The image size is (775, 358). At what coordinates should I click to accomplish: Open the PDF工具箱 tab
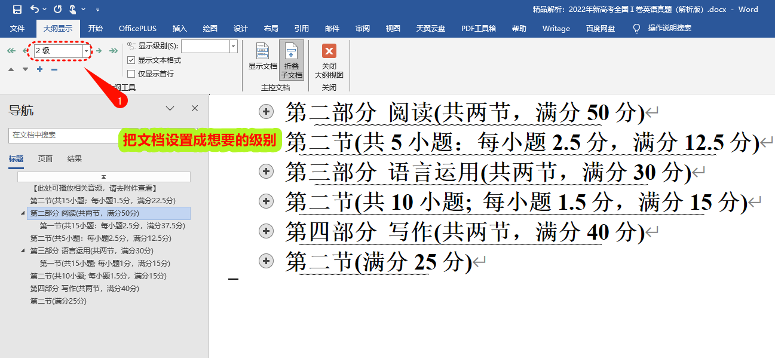point(479,28)
